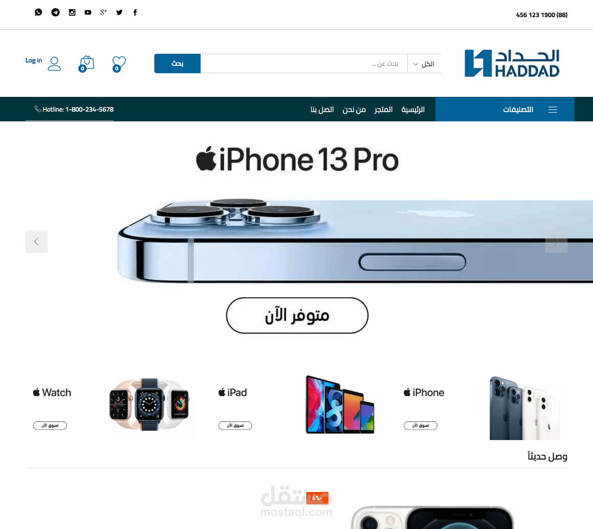This screenshot has height=529, width=593.
Task: Go to previous slide arrow
Action: point(37,242)
